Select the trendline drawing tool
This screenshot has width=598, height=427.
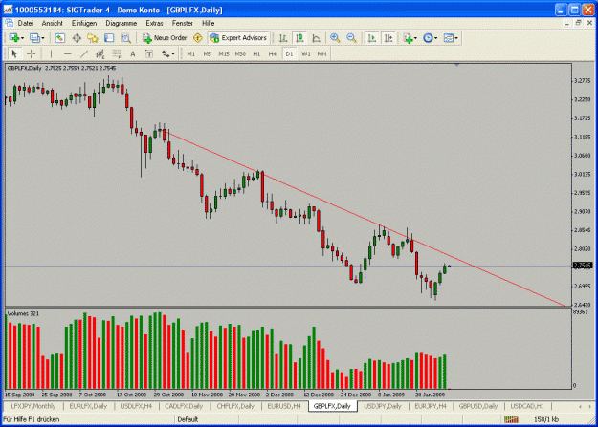pos(84,53)
